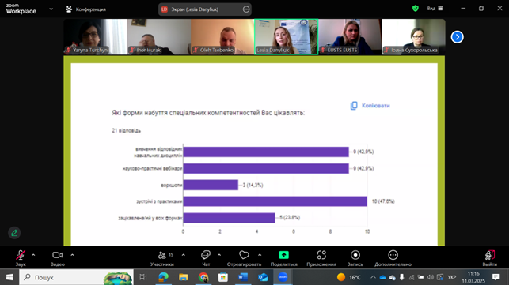Open the Конференция meeting info menu
Screen dimensions: 509x285
86,9
